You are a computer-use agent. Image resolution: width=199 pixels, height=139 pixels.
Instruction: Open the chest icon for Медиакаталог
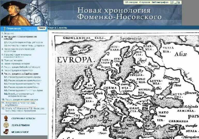[x=6, y=132]
